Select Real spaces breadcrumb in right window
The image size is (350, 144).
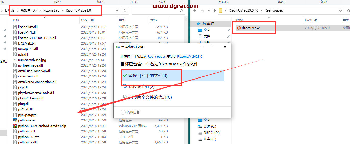274,10
